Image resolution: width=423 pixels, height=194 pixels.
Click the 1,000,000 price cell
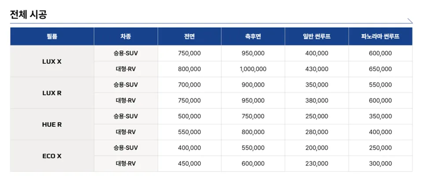click(253, 69)
